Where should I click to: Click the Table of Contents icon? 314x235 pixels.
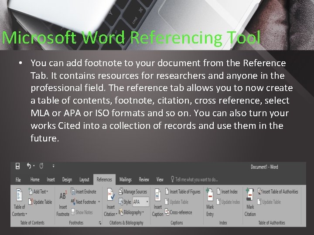(19, 195)
